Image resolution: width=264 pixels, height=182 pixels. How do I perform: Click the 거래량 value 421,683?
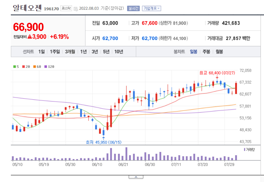pos(231,23)
